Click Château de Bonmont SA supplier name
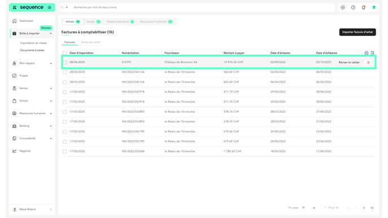This screenshot has height=218, width=388. pos(181,63)
